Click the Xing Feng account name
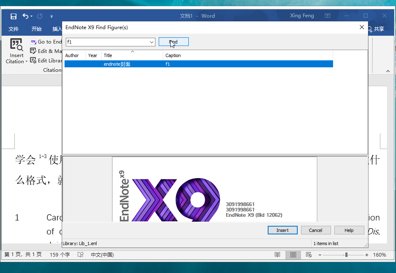Viewport: 396px width, 273px height. 302,16
